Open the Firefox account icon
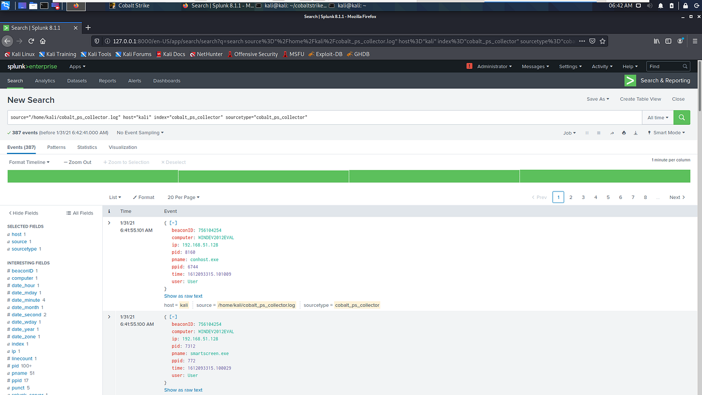 680,41
